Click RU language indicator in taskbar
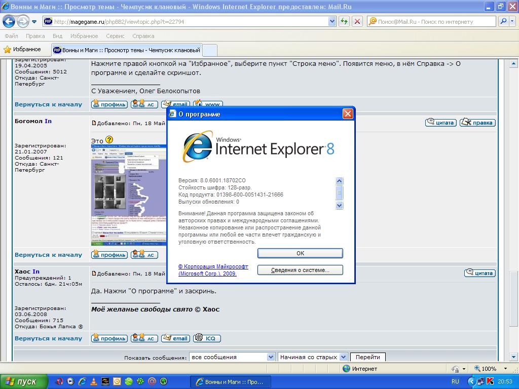The image size is (519, 389). click(456, 381)
